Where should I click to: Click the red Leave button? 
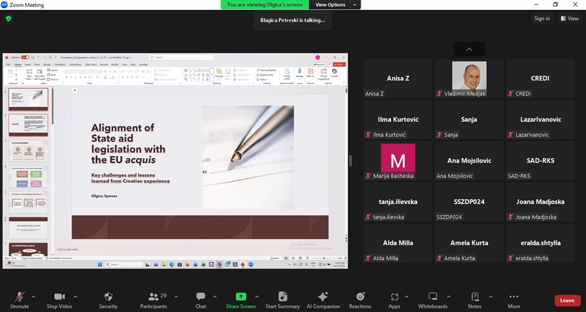pyautogui.click(x=567, y=300)
